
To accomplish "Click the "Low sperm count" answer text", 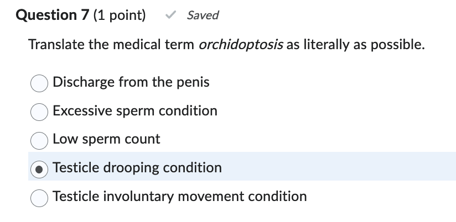I will [106, 139].
